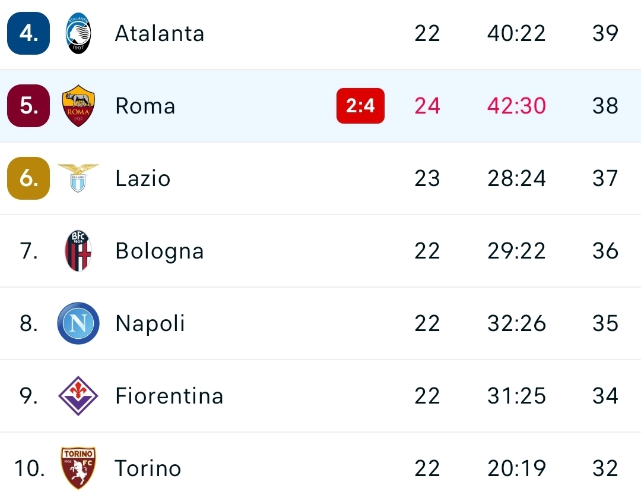Click Roma's live goal stat 42:30

[x=516, y=106]
